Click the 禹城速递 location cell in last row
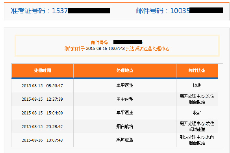This screenshot has height=153, width=230. 125,140
